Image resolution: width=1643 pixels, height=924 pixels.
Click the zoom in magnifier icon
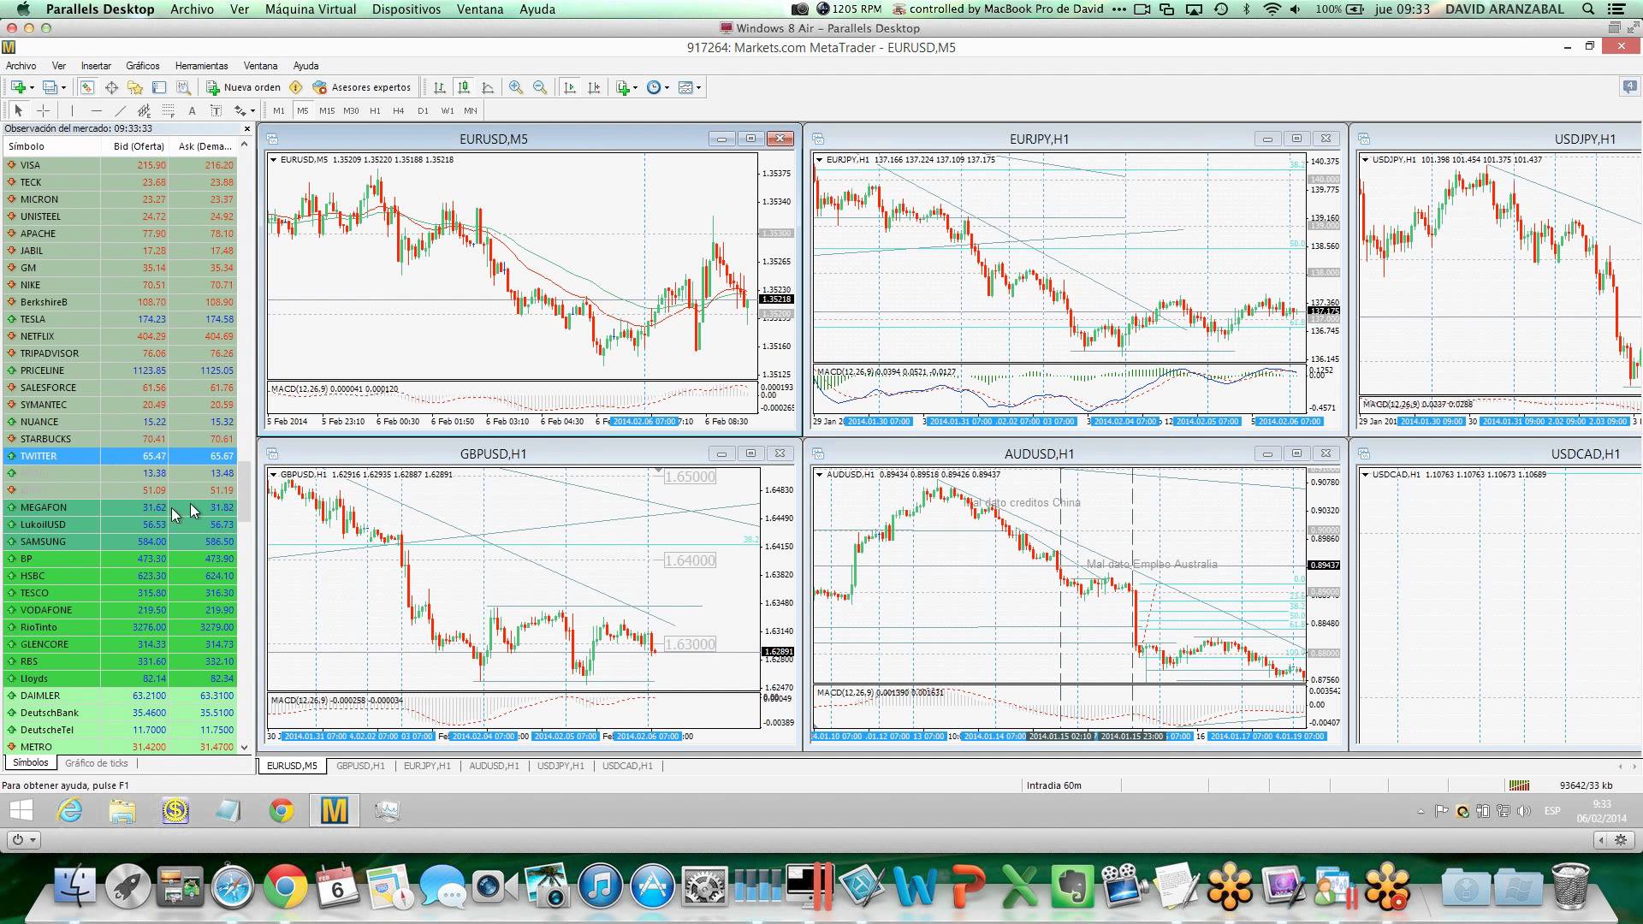pyautogui.click(x=515, y=87)
